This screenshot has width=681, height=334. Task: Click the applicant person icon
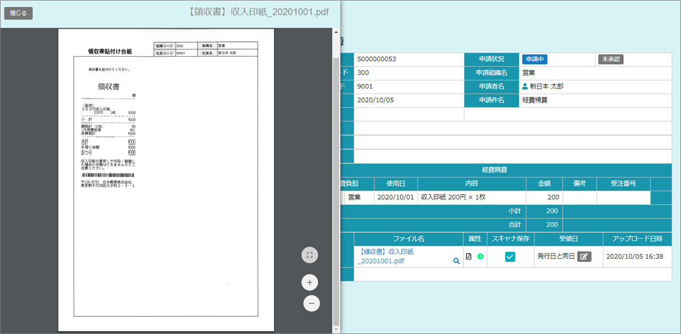(x=525, y=86)
